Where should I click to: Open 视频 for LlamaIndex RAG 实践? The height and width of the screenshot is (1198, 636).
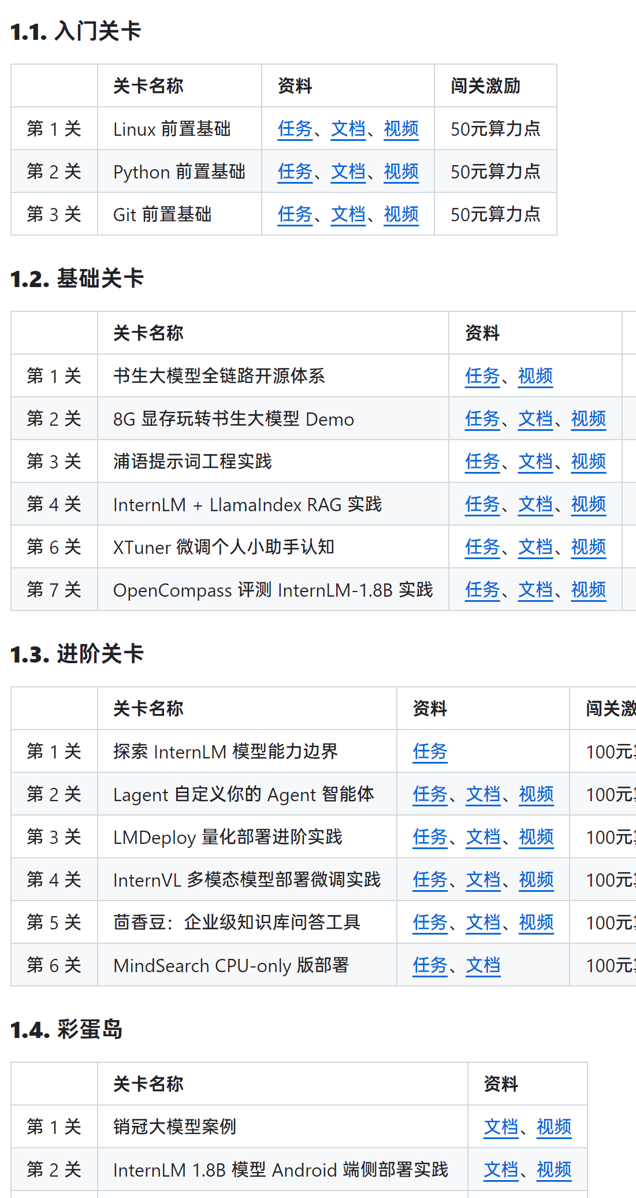[x=589, y=504]
